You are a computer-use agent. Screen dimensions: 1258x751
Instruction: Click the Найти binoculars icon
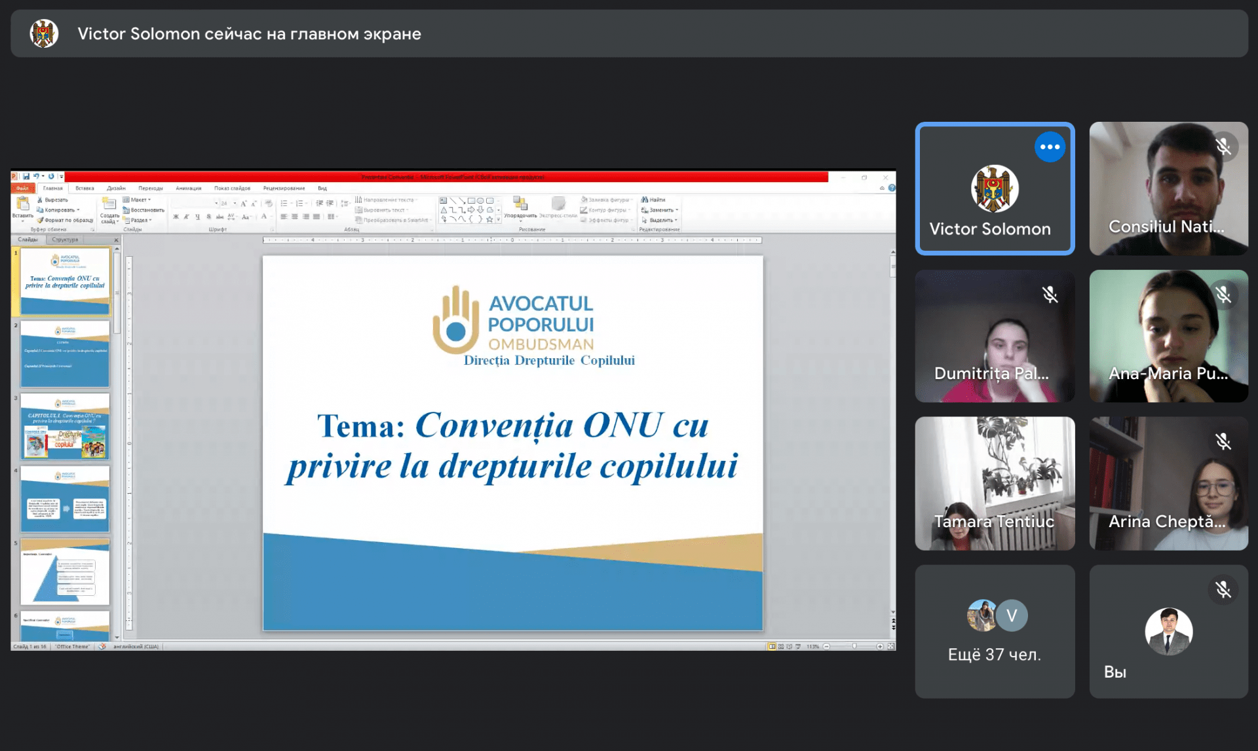pyautogui.click(x=645, y=200)
